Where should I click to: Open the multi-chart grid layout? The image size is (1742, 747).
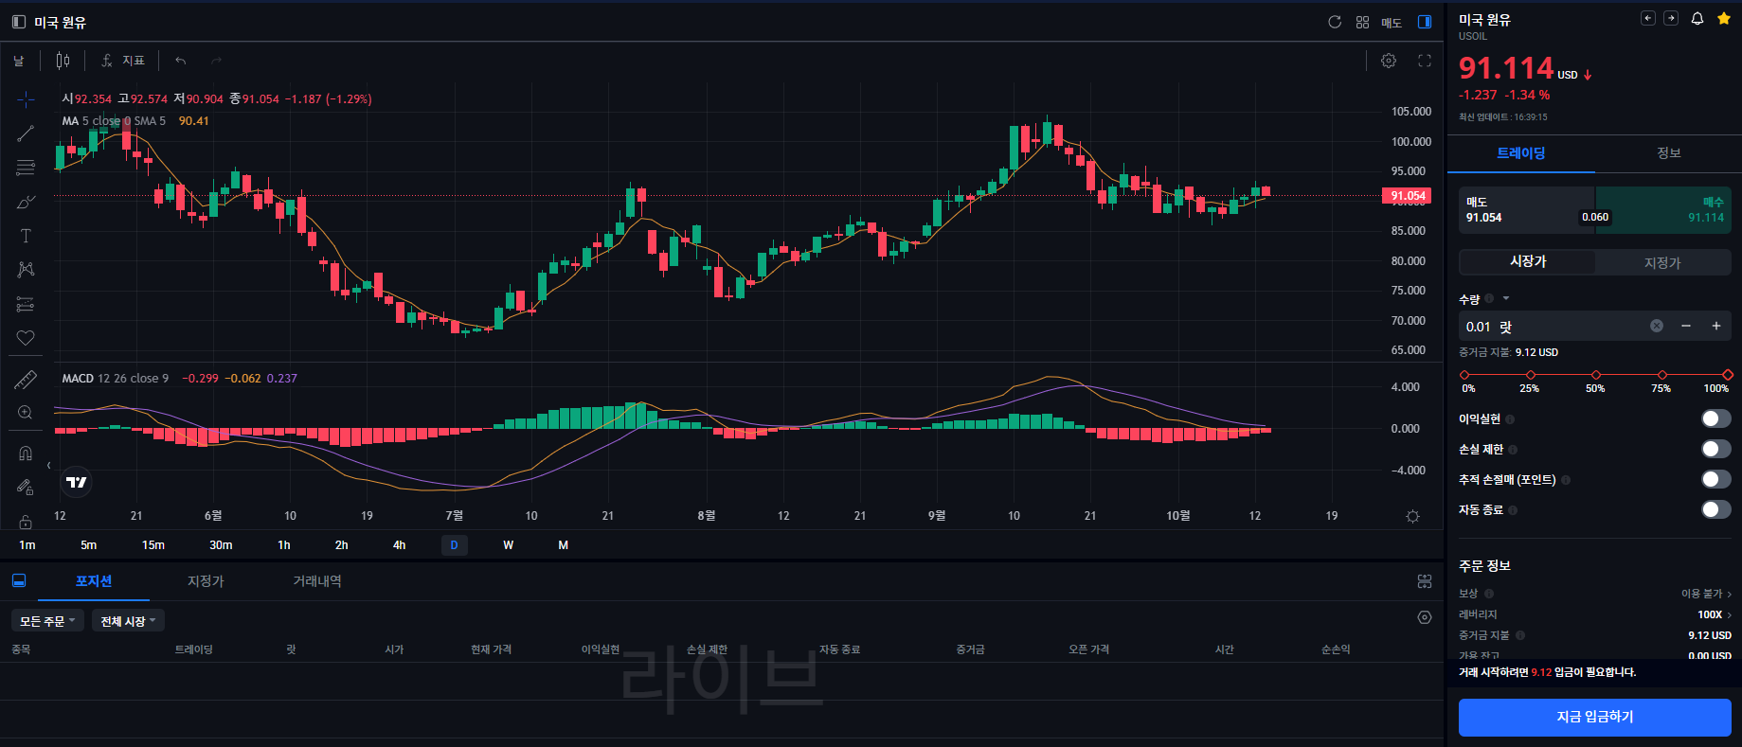point(1362,22)
